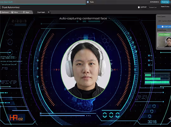Click the Zoyel Autonomouz title
Screen dimensions: 171x127
click(x=10, y=7)
